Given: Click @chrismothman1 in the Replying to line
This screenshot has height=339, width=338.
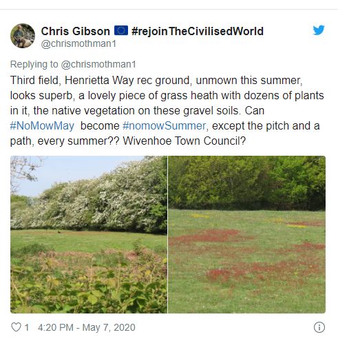Looking at the screenshot, I should point(98,64).
